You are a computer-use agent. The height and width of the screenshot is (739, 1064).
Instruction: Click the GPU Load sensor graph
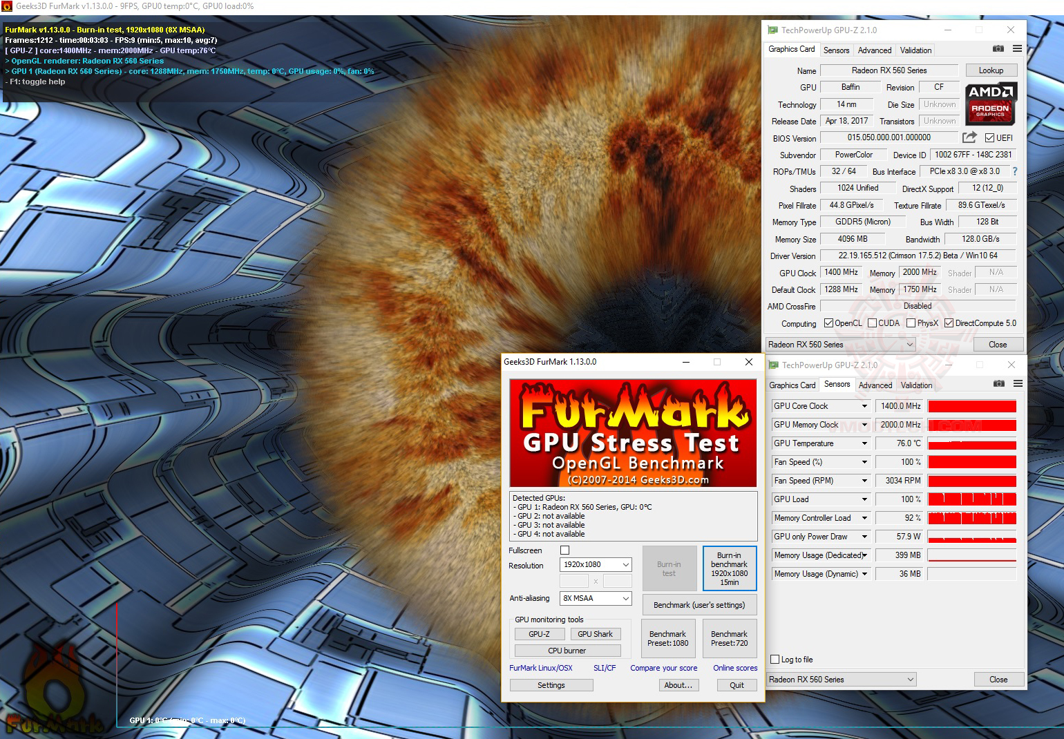point(972,499)
